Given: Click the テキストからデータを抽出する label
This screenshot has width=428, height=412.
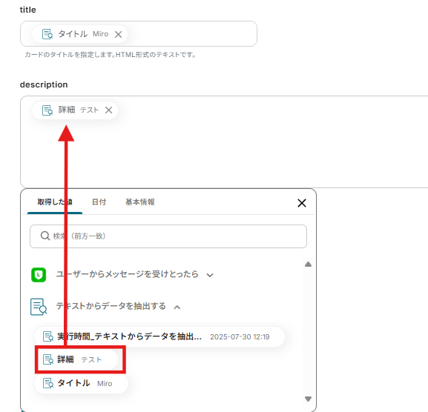Looking at the screenshot, I should click(111, 306).
